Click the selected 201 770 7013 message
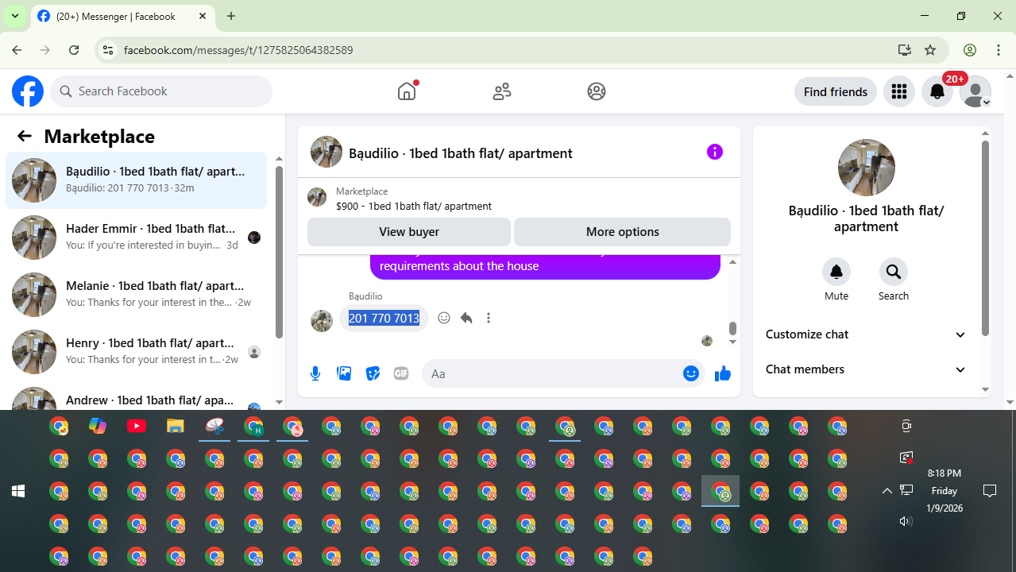This screenshot has height=572, width=1016. click(384, 318)
